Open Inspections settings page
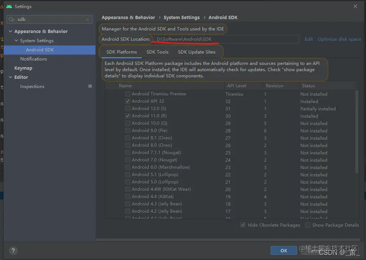The image size is (366, 260). (x=32, y=87)
